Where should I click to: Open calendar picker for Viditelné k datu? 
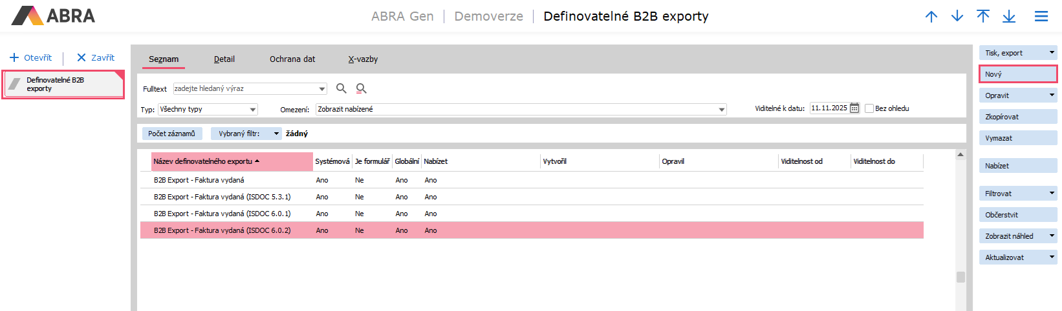coord(854,108)
